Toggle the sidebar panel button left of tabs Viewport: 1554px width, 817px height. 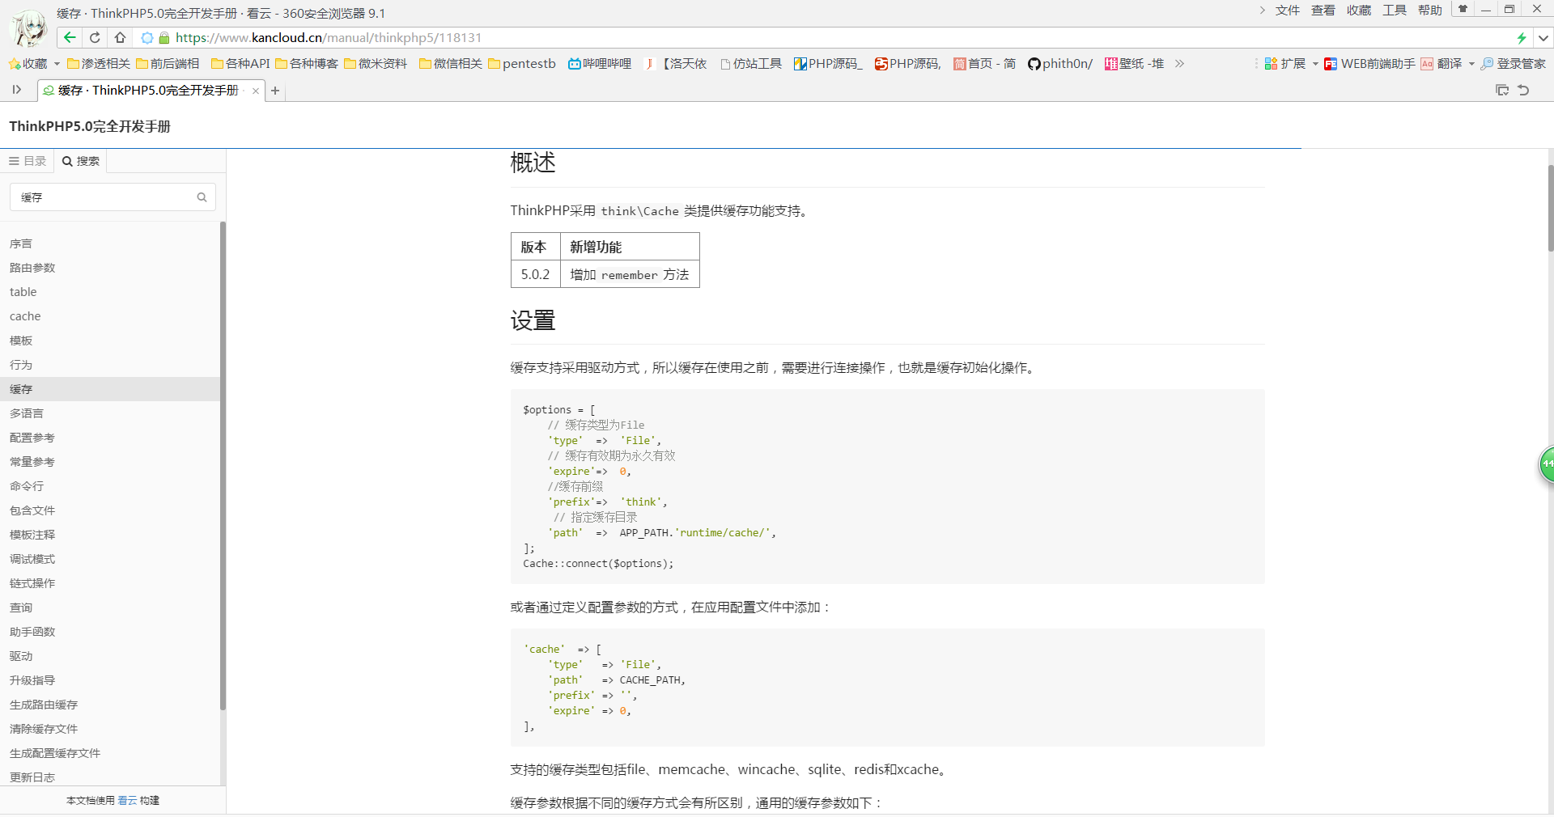point(17,90)
